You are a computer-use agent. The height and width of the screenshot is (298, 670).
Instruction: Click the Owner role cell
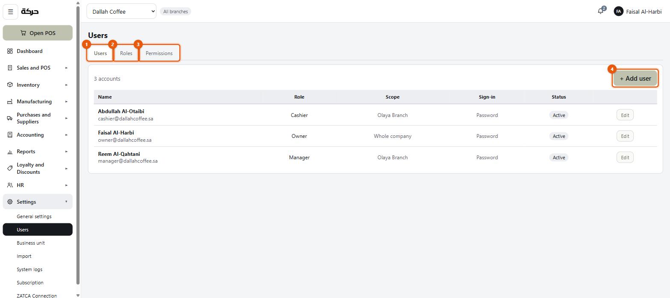(x=299, y=136)
